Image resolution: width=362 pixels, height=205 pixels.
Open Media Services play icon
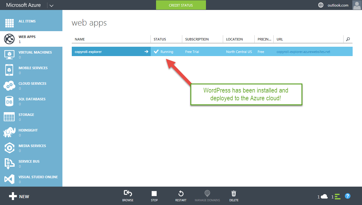tap(9, 148)
